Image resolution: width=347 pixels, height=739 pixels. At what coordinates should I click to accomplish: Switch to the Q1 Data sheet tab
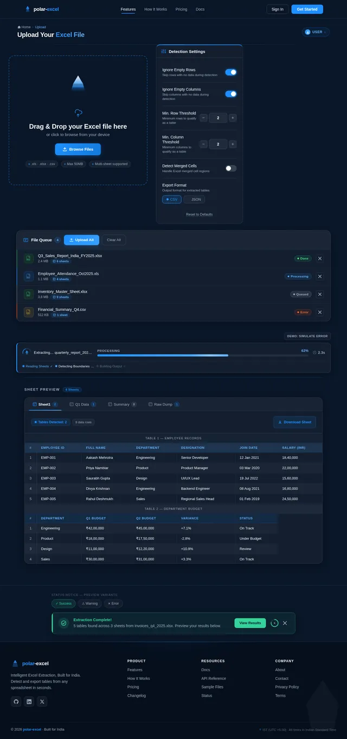pos(82,405)
